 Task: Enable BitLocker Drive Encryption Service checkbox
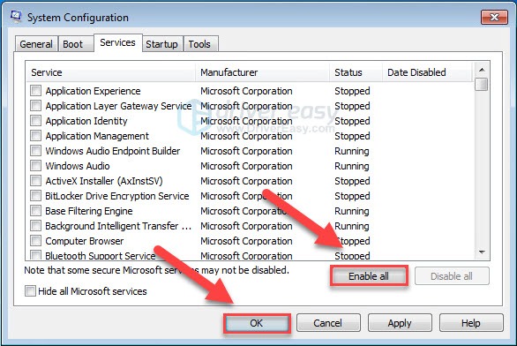coord(35,196)
